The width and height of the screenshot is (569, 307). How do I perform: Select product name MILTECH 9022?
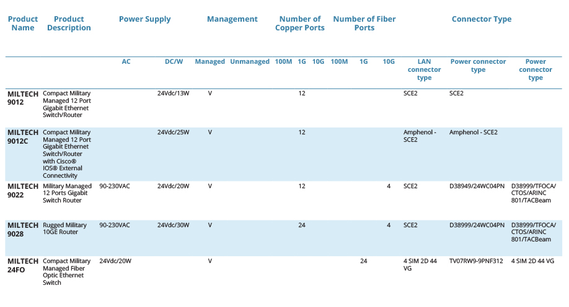click(23, 190)
